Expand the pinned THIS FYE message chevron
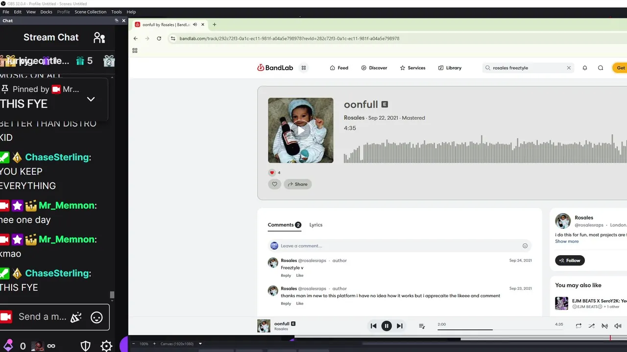 pos(91,99)
